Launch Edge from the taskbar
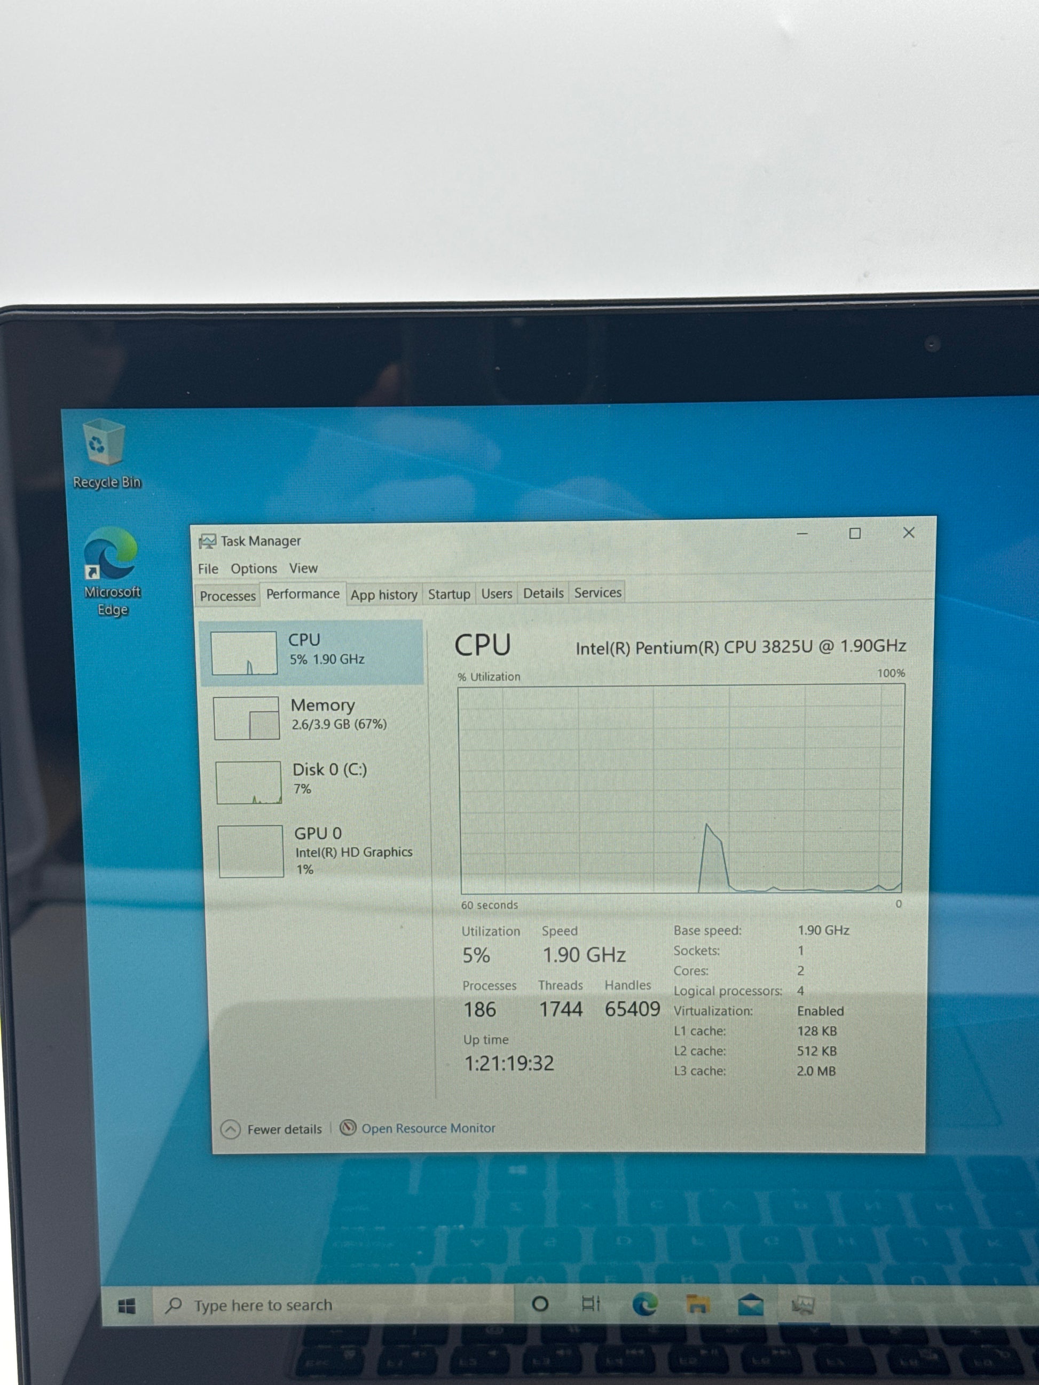Screen dimensions: 1039x1385 click(644, 1304)
